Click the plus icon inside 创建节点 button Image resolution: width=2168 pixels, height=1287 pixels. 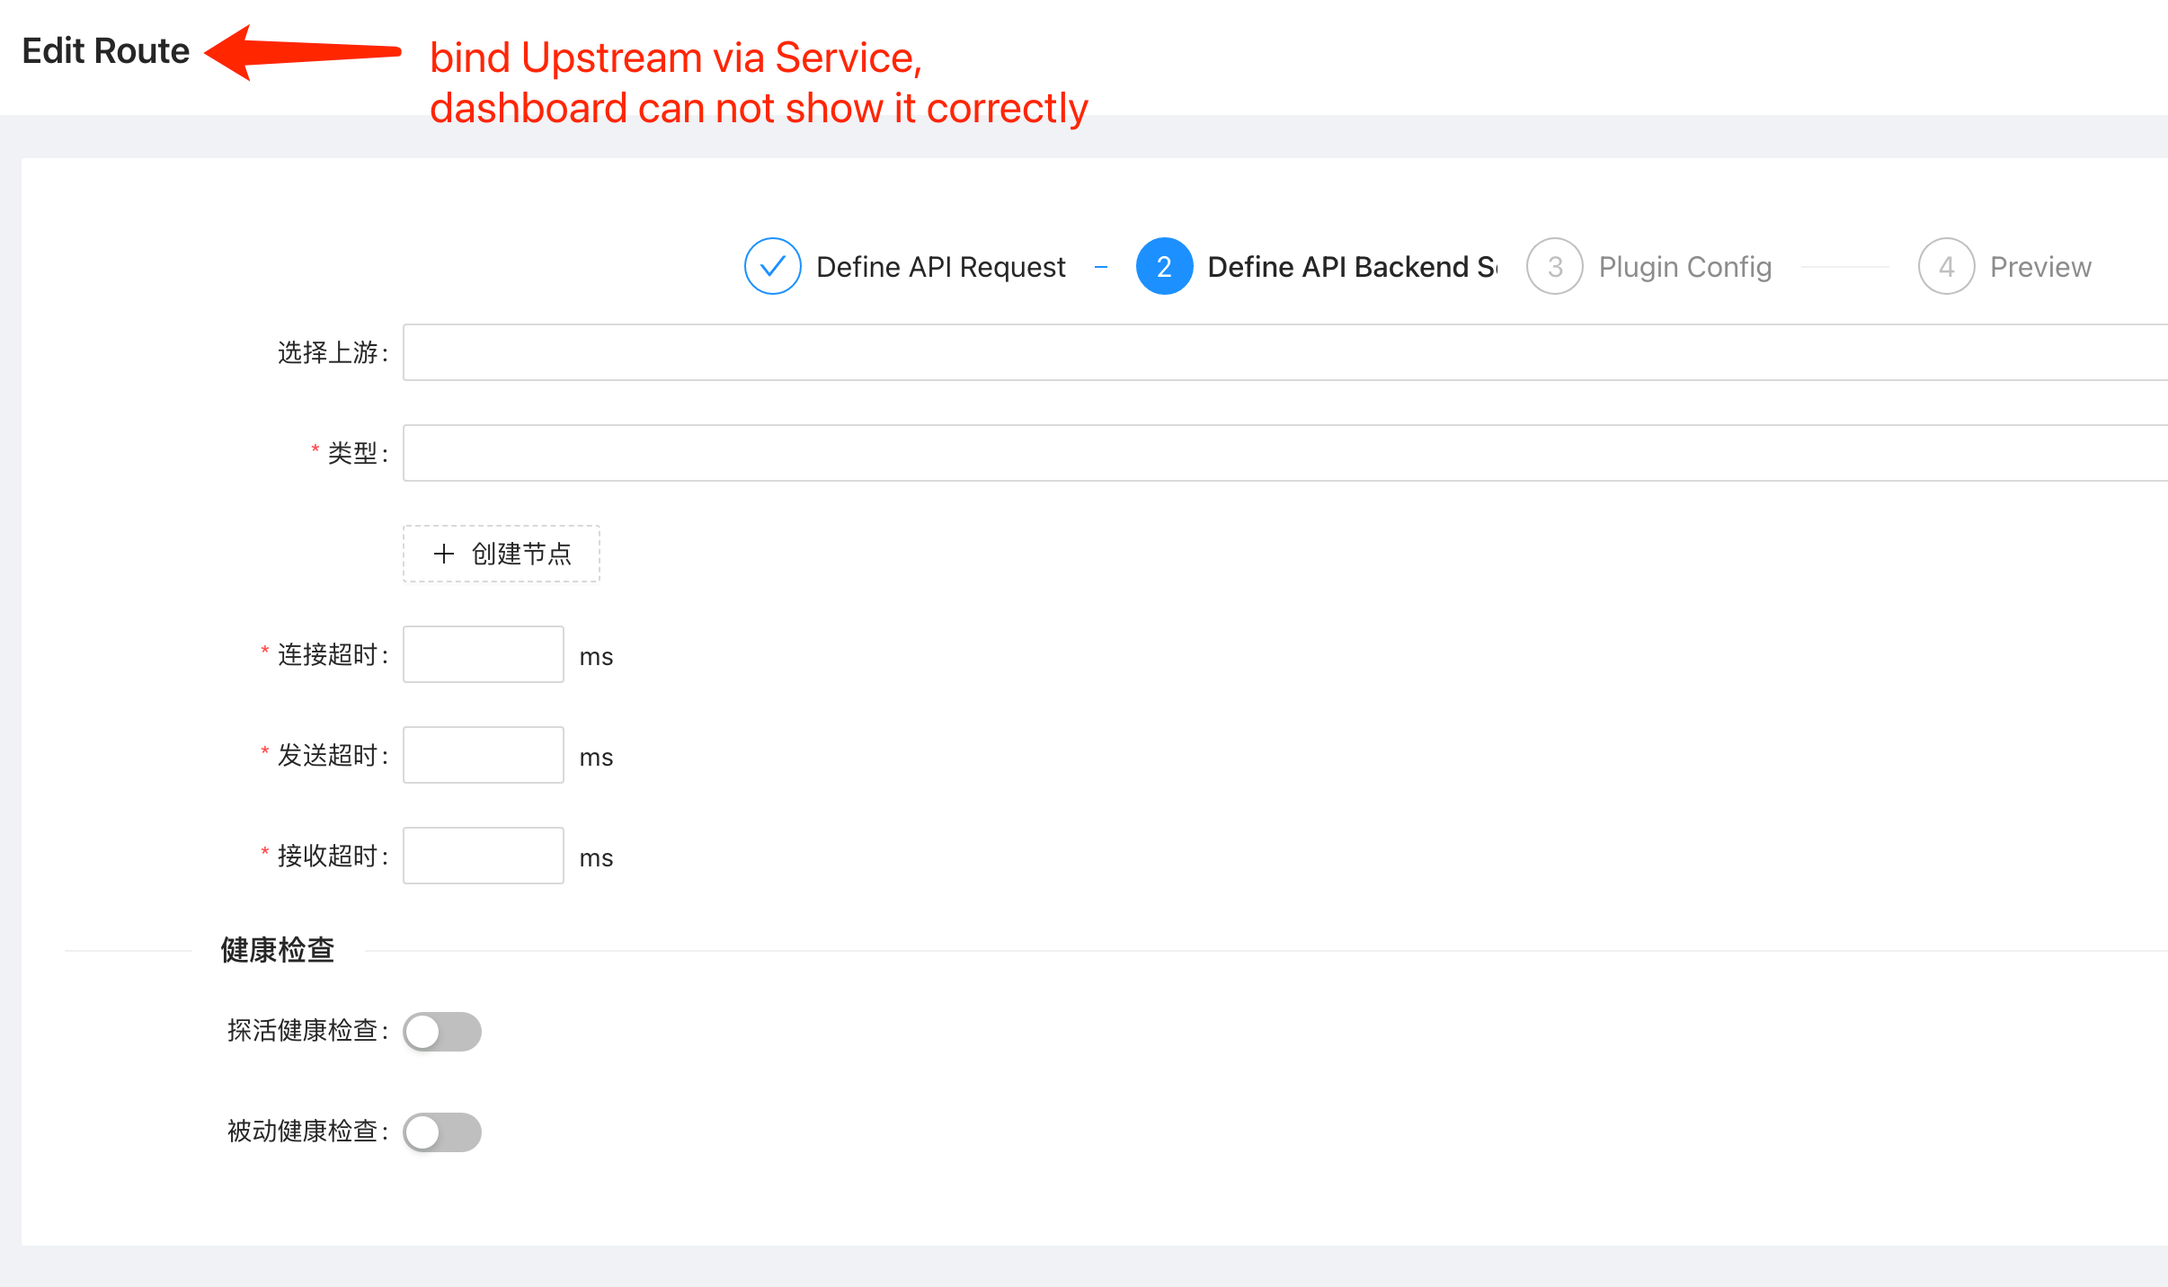point(444,554)
